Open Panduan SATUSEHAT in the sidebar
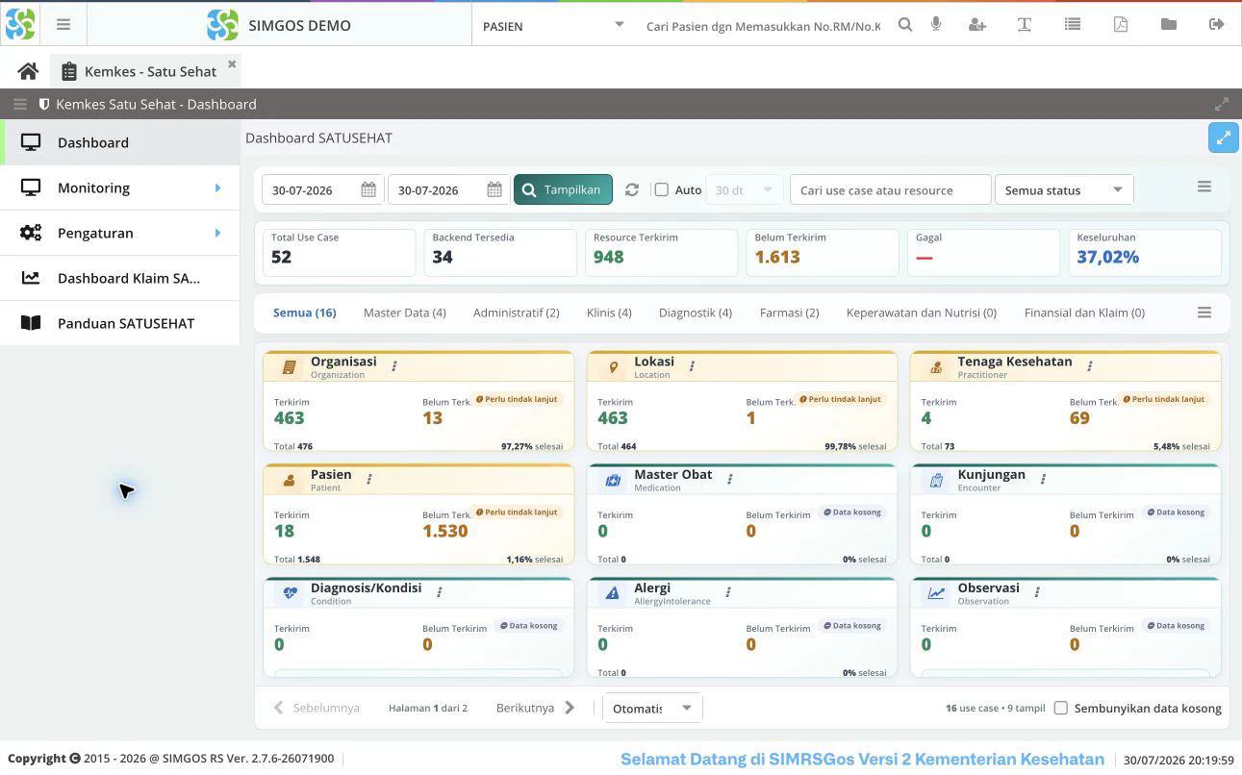 [119, 323]
